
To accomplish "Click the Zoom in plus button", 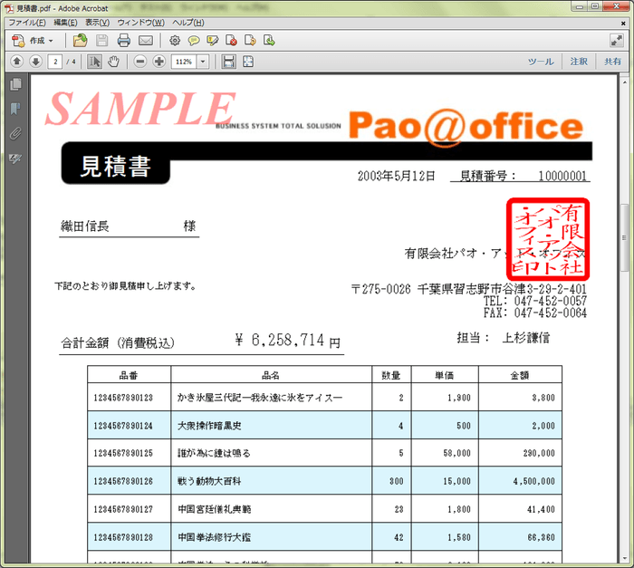I will (159, 62).
